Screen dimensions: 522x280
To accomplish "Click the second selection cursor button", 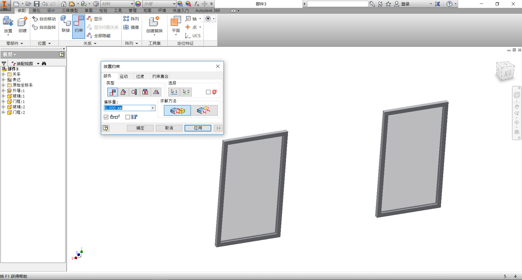I will coord(186,92).
